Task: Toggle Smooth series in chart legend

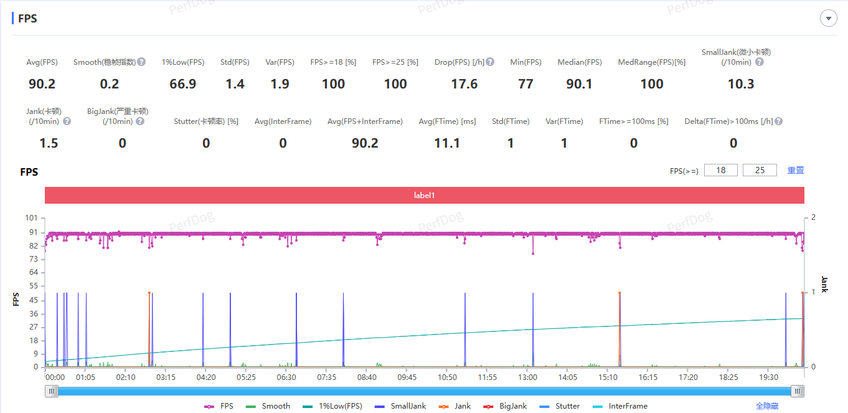Action: coord(268,406)
